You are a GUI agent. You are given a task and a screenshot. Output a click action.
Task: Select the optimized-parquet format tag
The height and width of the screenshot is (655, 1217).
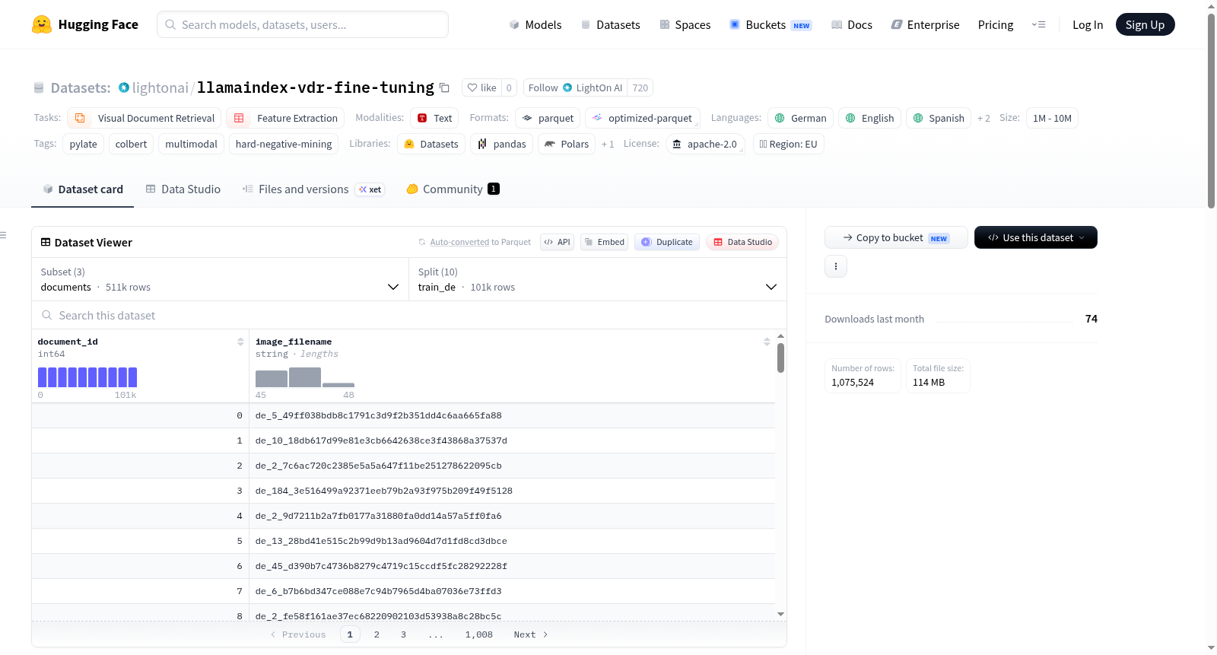click(643, 118)
